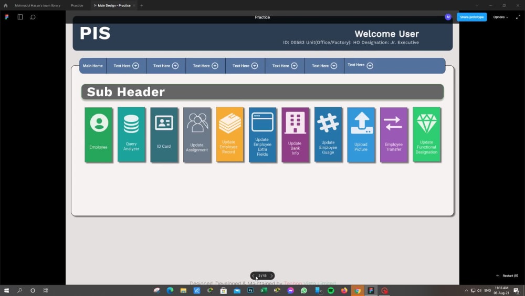Open the Windows search icon
The width and height of the screenshot is (525, 296).
coord(20,290)
